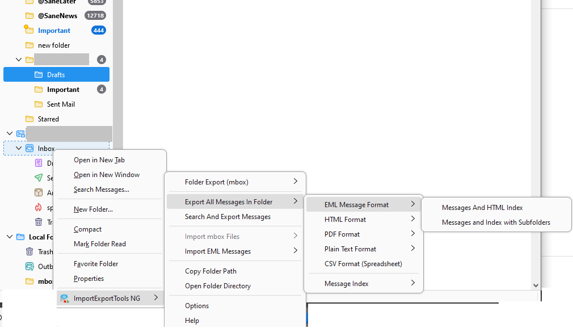Expand the HTML Format submenu arrow
The height and width of the screenshot is (328, 573).
point(412,218)
